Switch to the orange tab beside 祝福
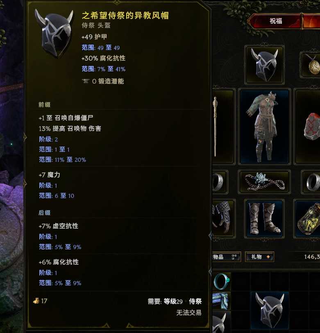The height and width of the screenshot is (333, 320). point(311,21)
